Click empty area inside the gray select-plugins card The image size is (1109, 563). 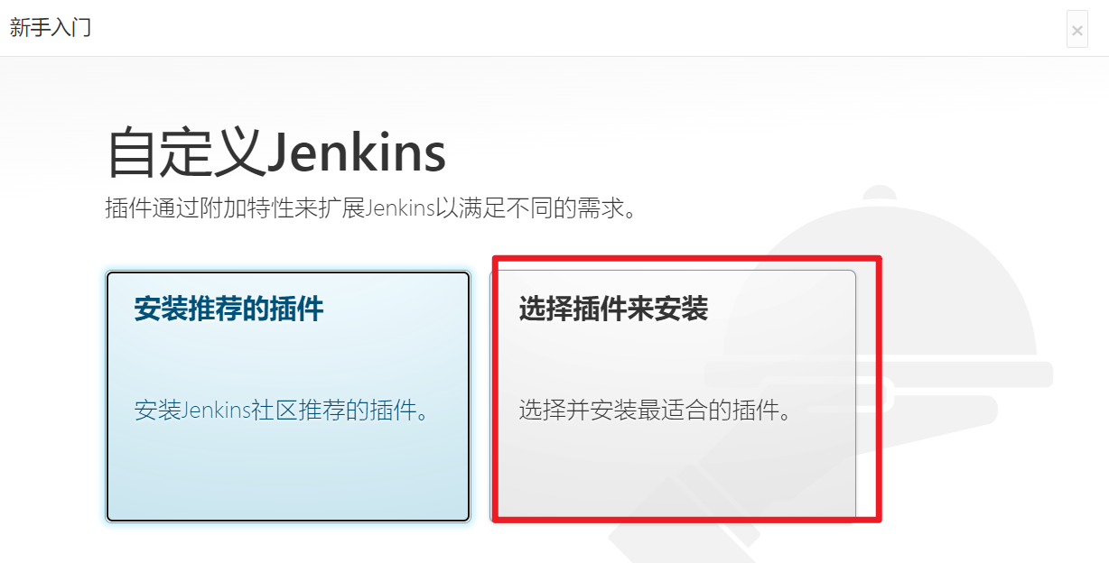[673, 474]
